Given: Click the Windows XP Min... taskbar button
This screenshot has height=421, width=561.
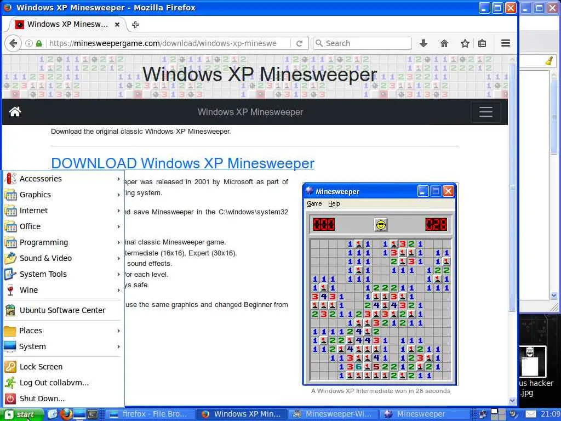Looking at the screenshot, I should [242, 414].
